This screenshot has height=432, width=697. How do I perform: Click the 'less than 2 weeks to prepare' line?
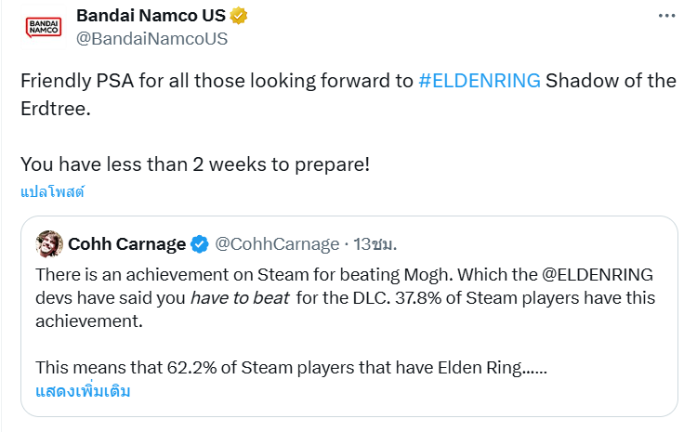click(x=195, y=164)
